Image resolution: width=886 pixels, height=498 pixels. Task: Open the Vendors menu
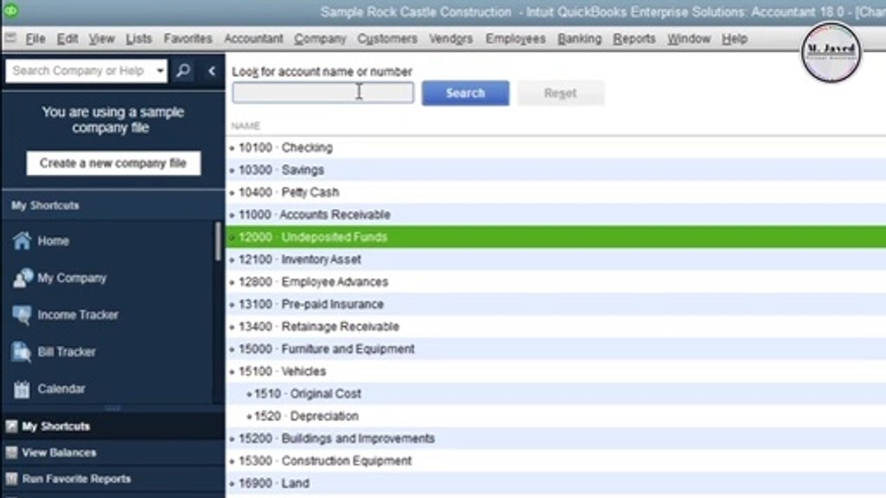click(451, 39)
